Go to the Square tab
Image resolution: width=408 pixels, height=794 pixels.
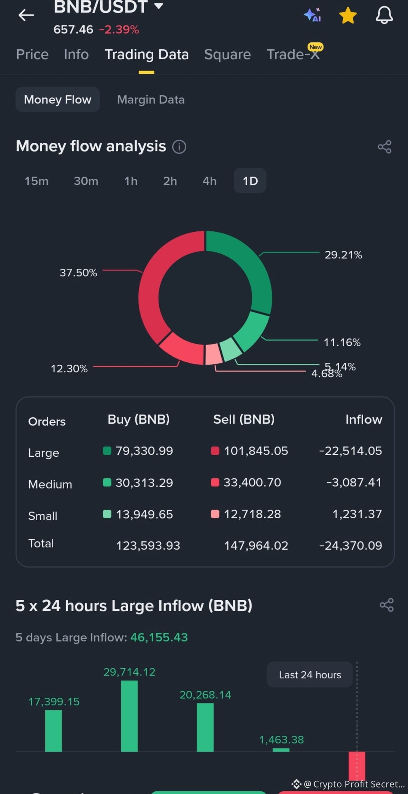[x=227, y=54]
